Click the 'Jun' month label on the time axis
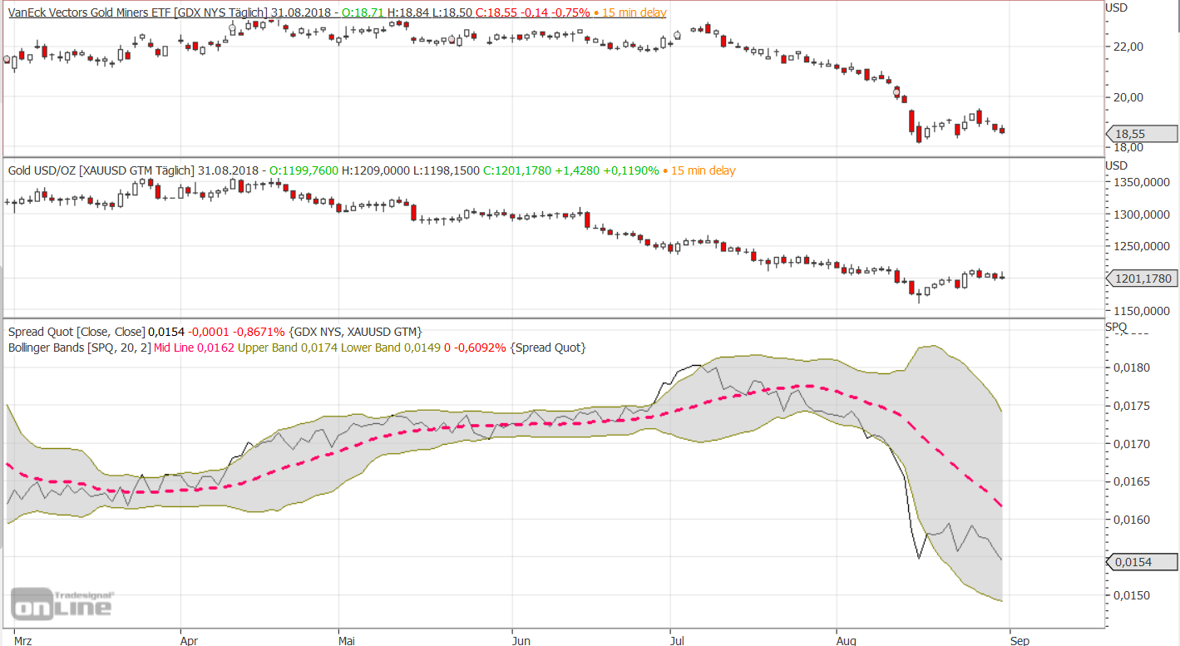The width and height of the screenshot is (1180, 646). pos(521,641)
